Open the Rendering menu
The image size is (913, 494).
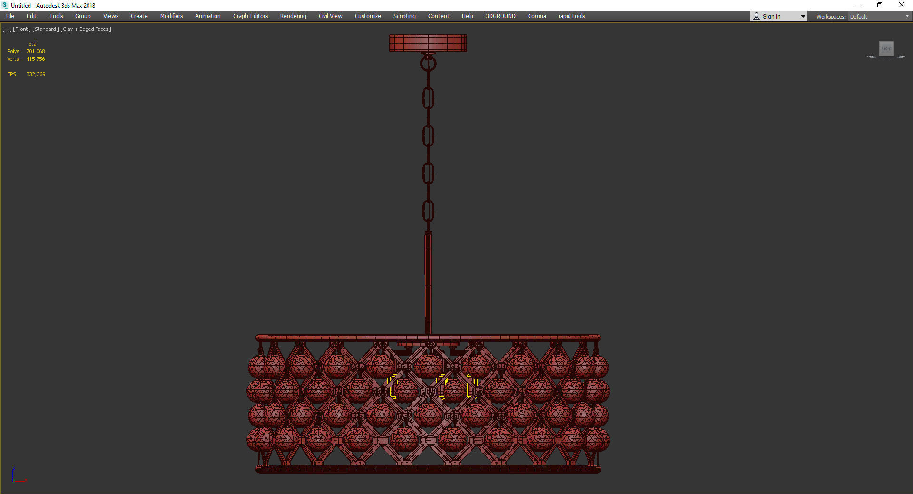point(293,16)
